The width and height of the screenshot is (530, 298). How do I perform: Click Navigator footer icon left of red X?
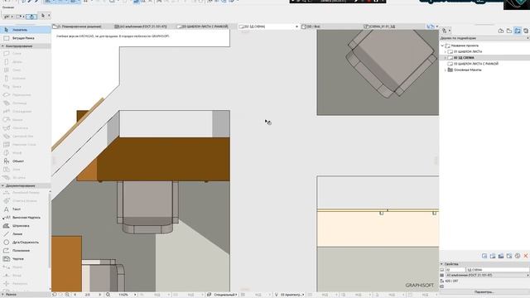518,256
